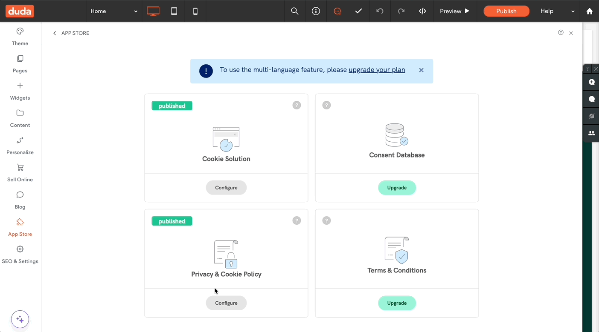Click the undo arrow

[x=380, y=11]
